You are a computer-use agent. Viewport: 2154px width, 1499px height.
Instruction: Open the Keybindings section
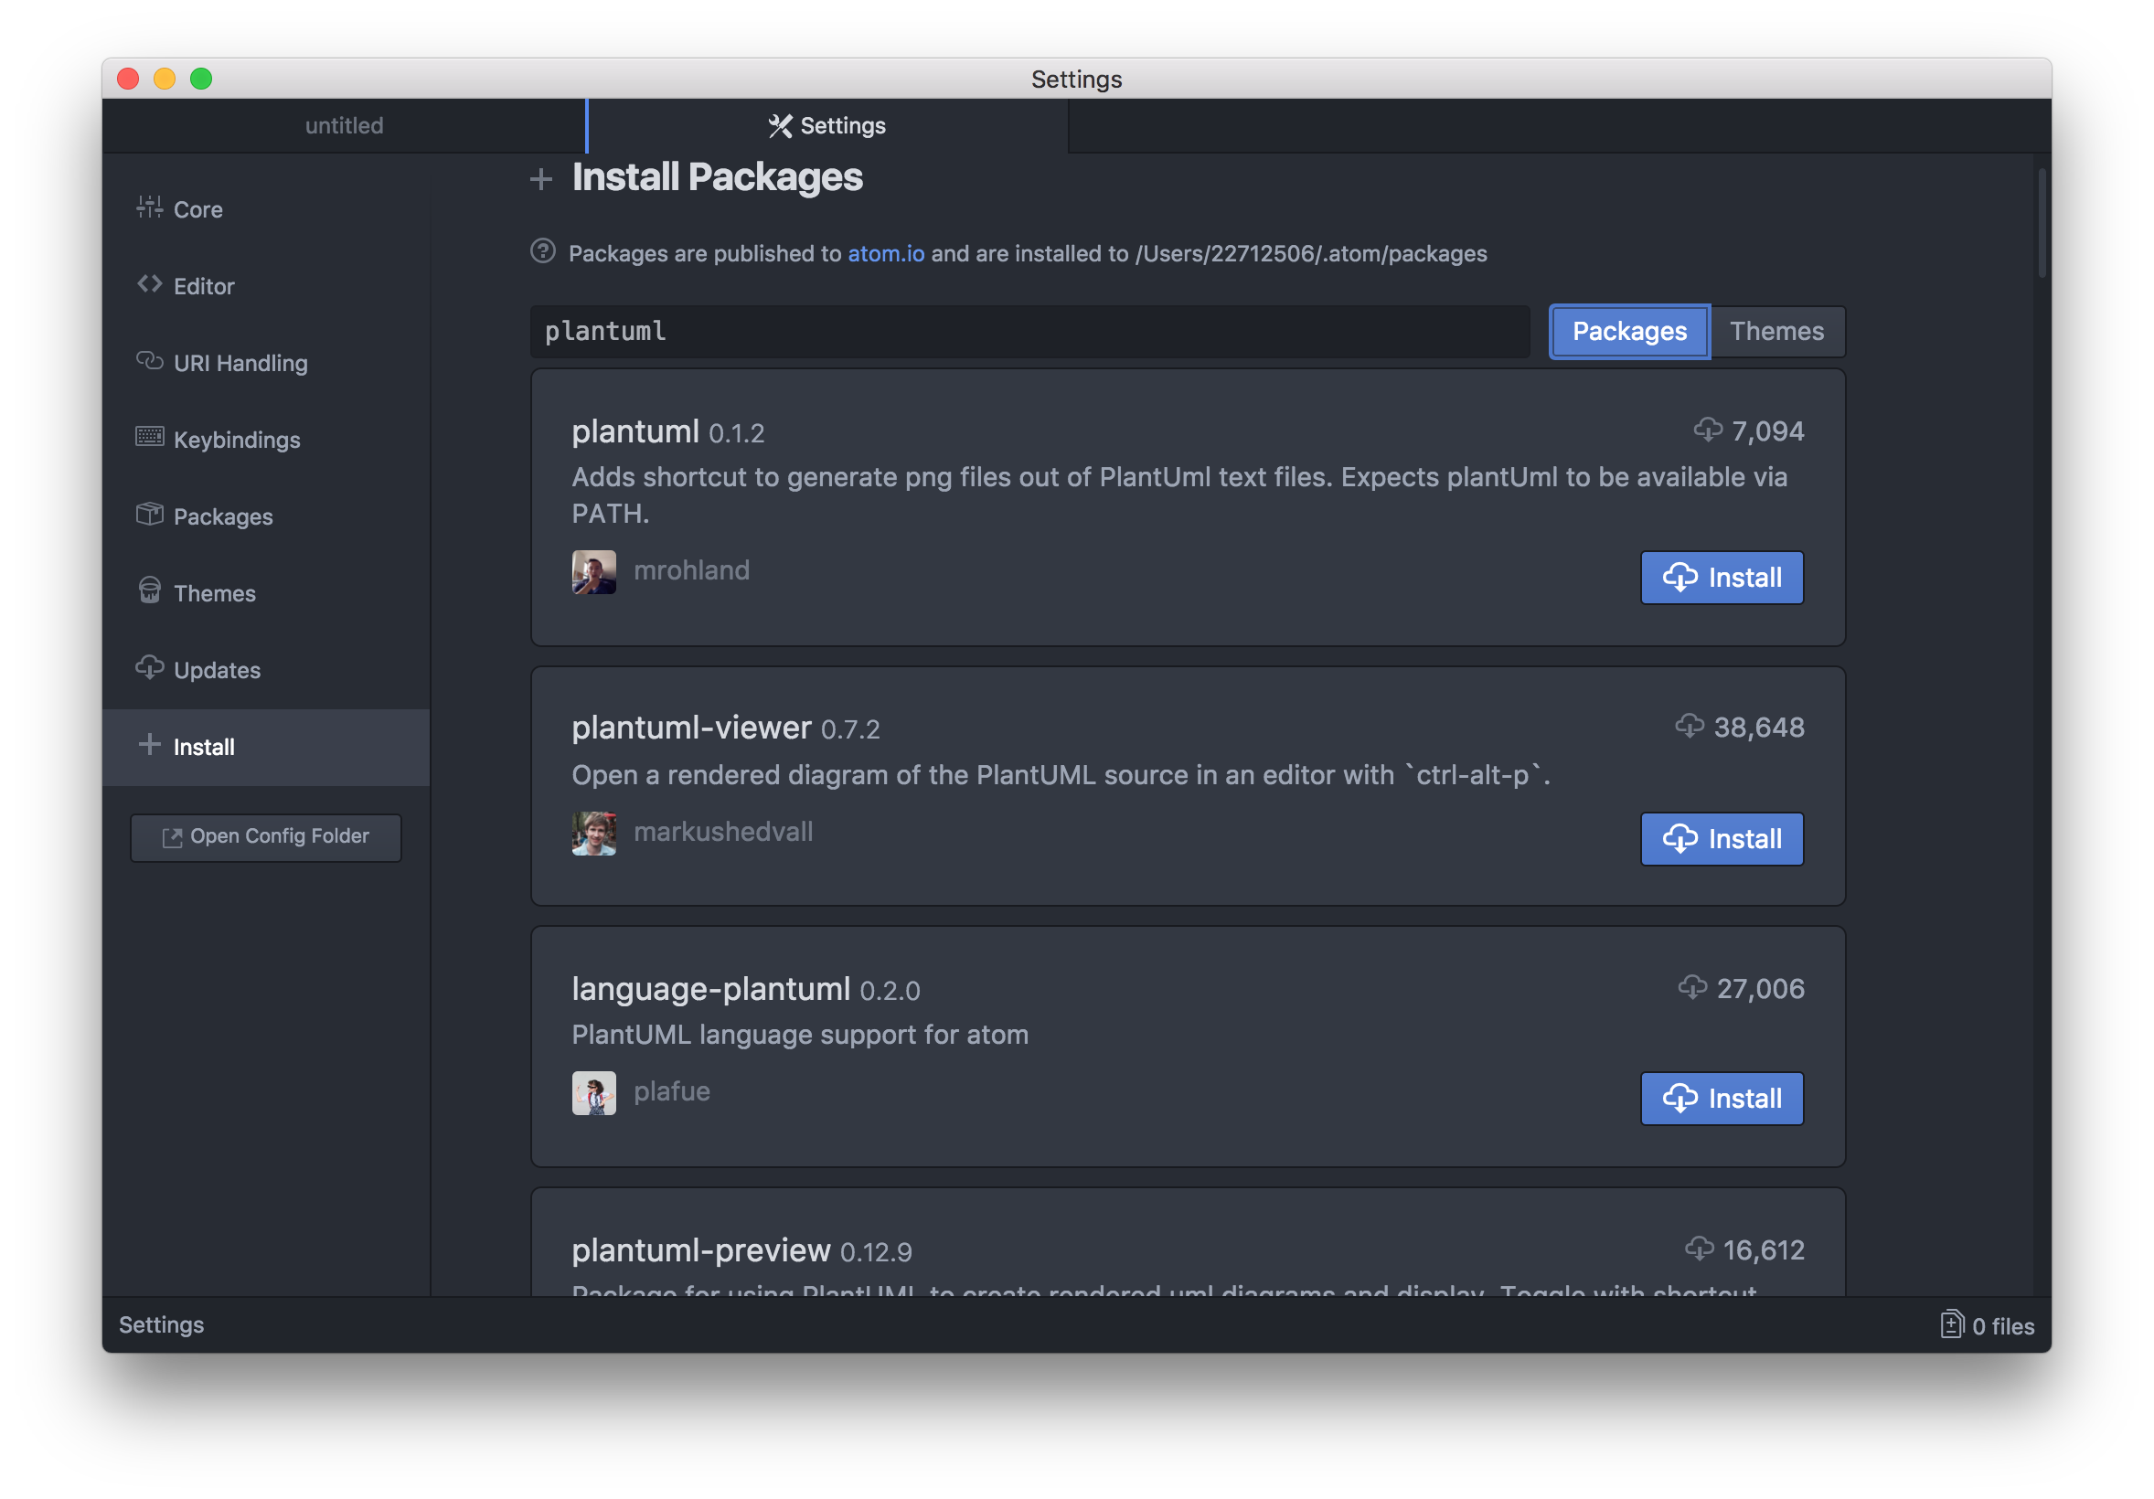[237, 440]
